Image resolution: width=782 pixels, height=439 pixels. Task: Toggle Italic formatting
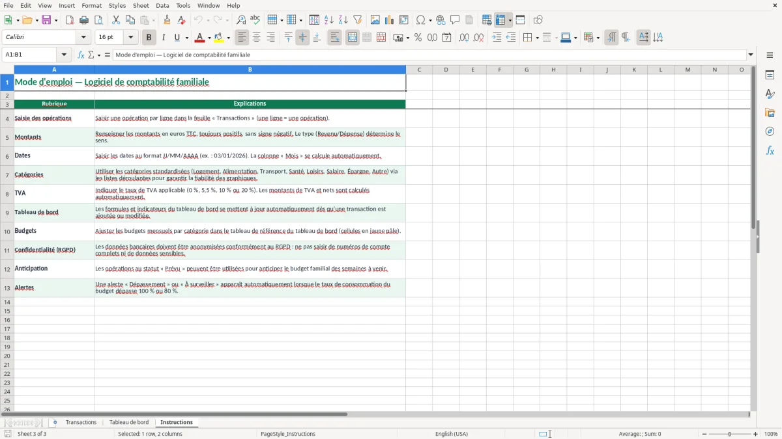pyautogui.click(x=163, y=38)
